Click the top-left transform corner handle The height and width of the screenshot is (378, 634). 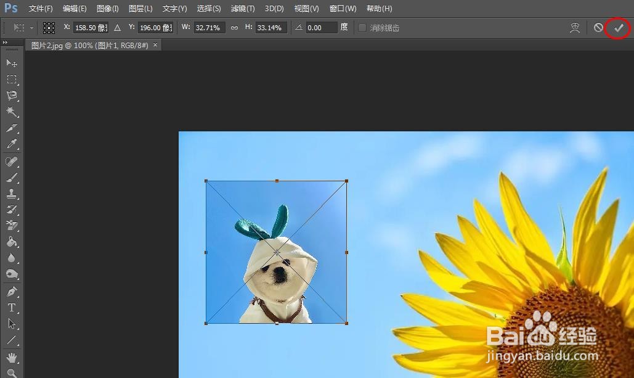(x=206, y=181)
